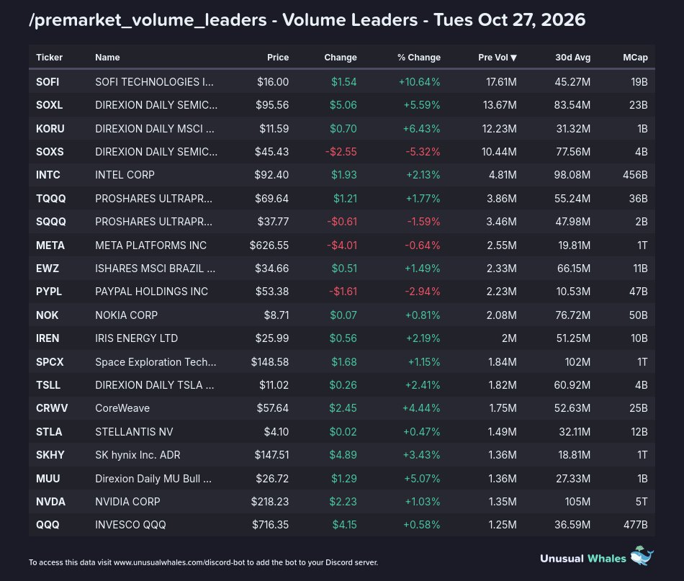Select the SOXL ticker cell

(x=49, y=105)
